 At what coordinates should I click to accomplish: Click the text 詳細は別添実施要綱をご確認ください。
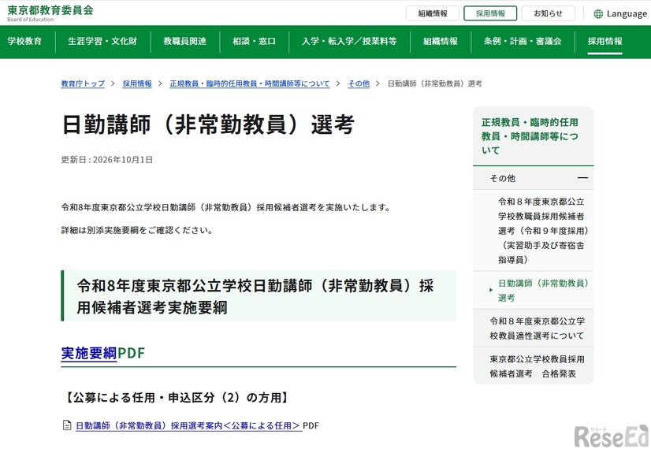click(137, 230)
